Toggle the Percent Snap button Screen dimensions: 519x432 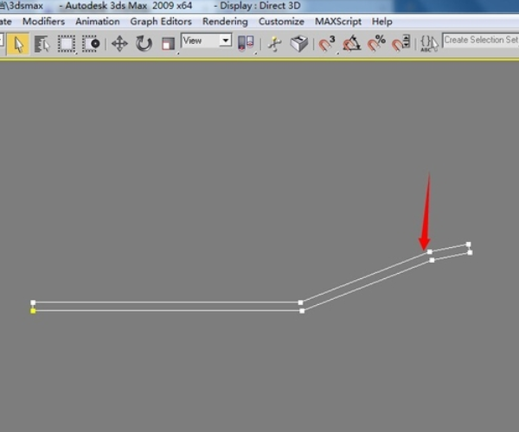click(376, 44)
